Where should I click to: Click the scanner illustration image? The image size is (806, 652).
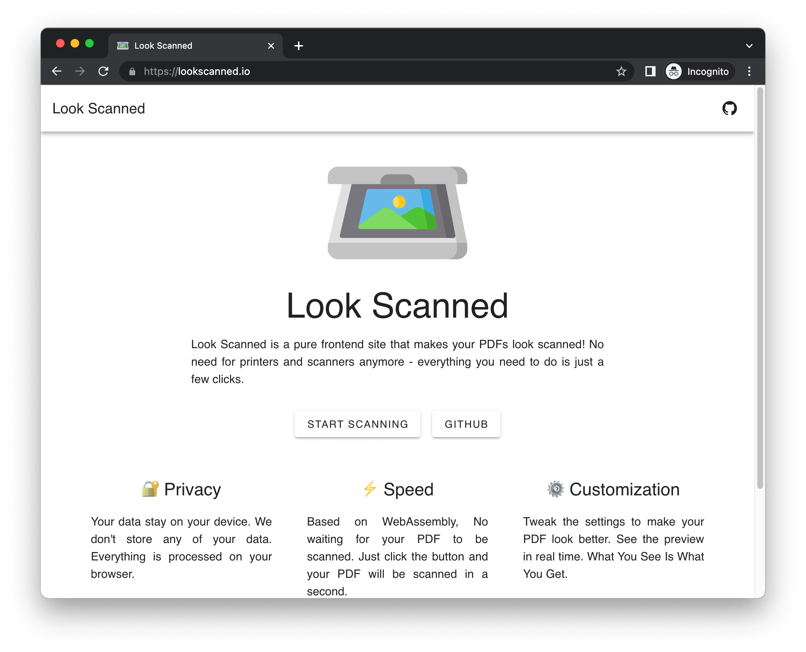click(x=397, y=213)
